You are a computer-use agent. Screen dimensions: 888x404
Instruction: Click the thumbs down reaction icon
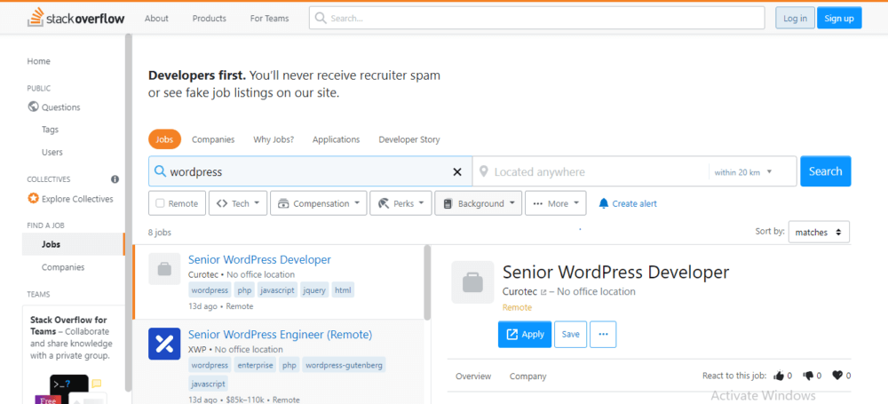pos(808,376)
